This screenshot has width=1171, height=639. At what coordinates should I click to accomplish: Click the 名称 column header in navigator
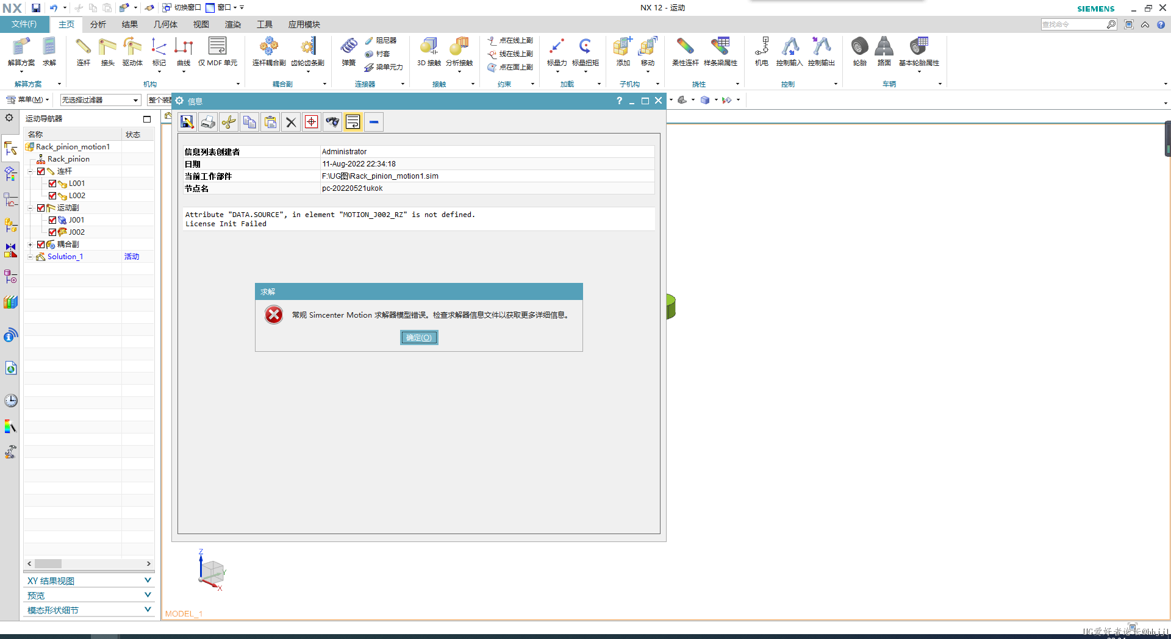pos(72,134)
